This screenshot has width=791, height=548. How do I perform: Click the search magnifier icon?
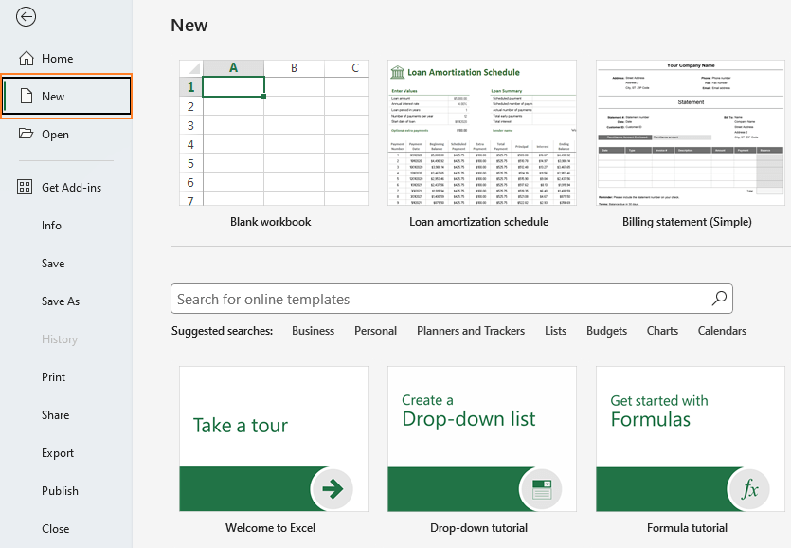point(719,299)
